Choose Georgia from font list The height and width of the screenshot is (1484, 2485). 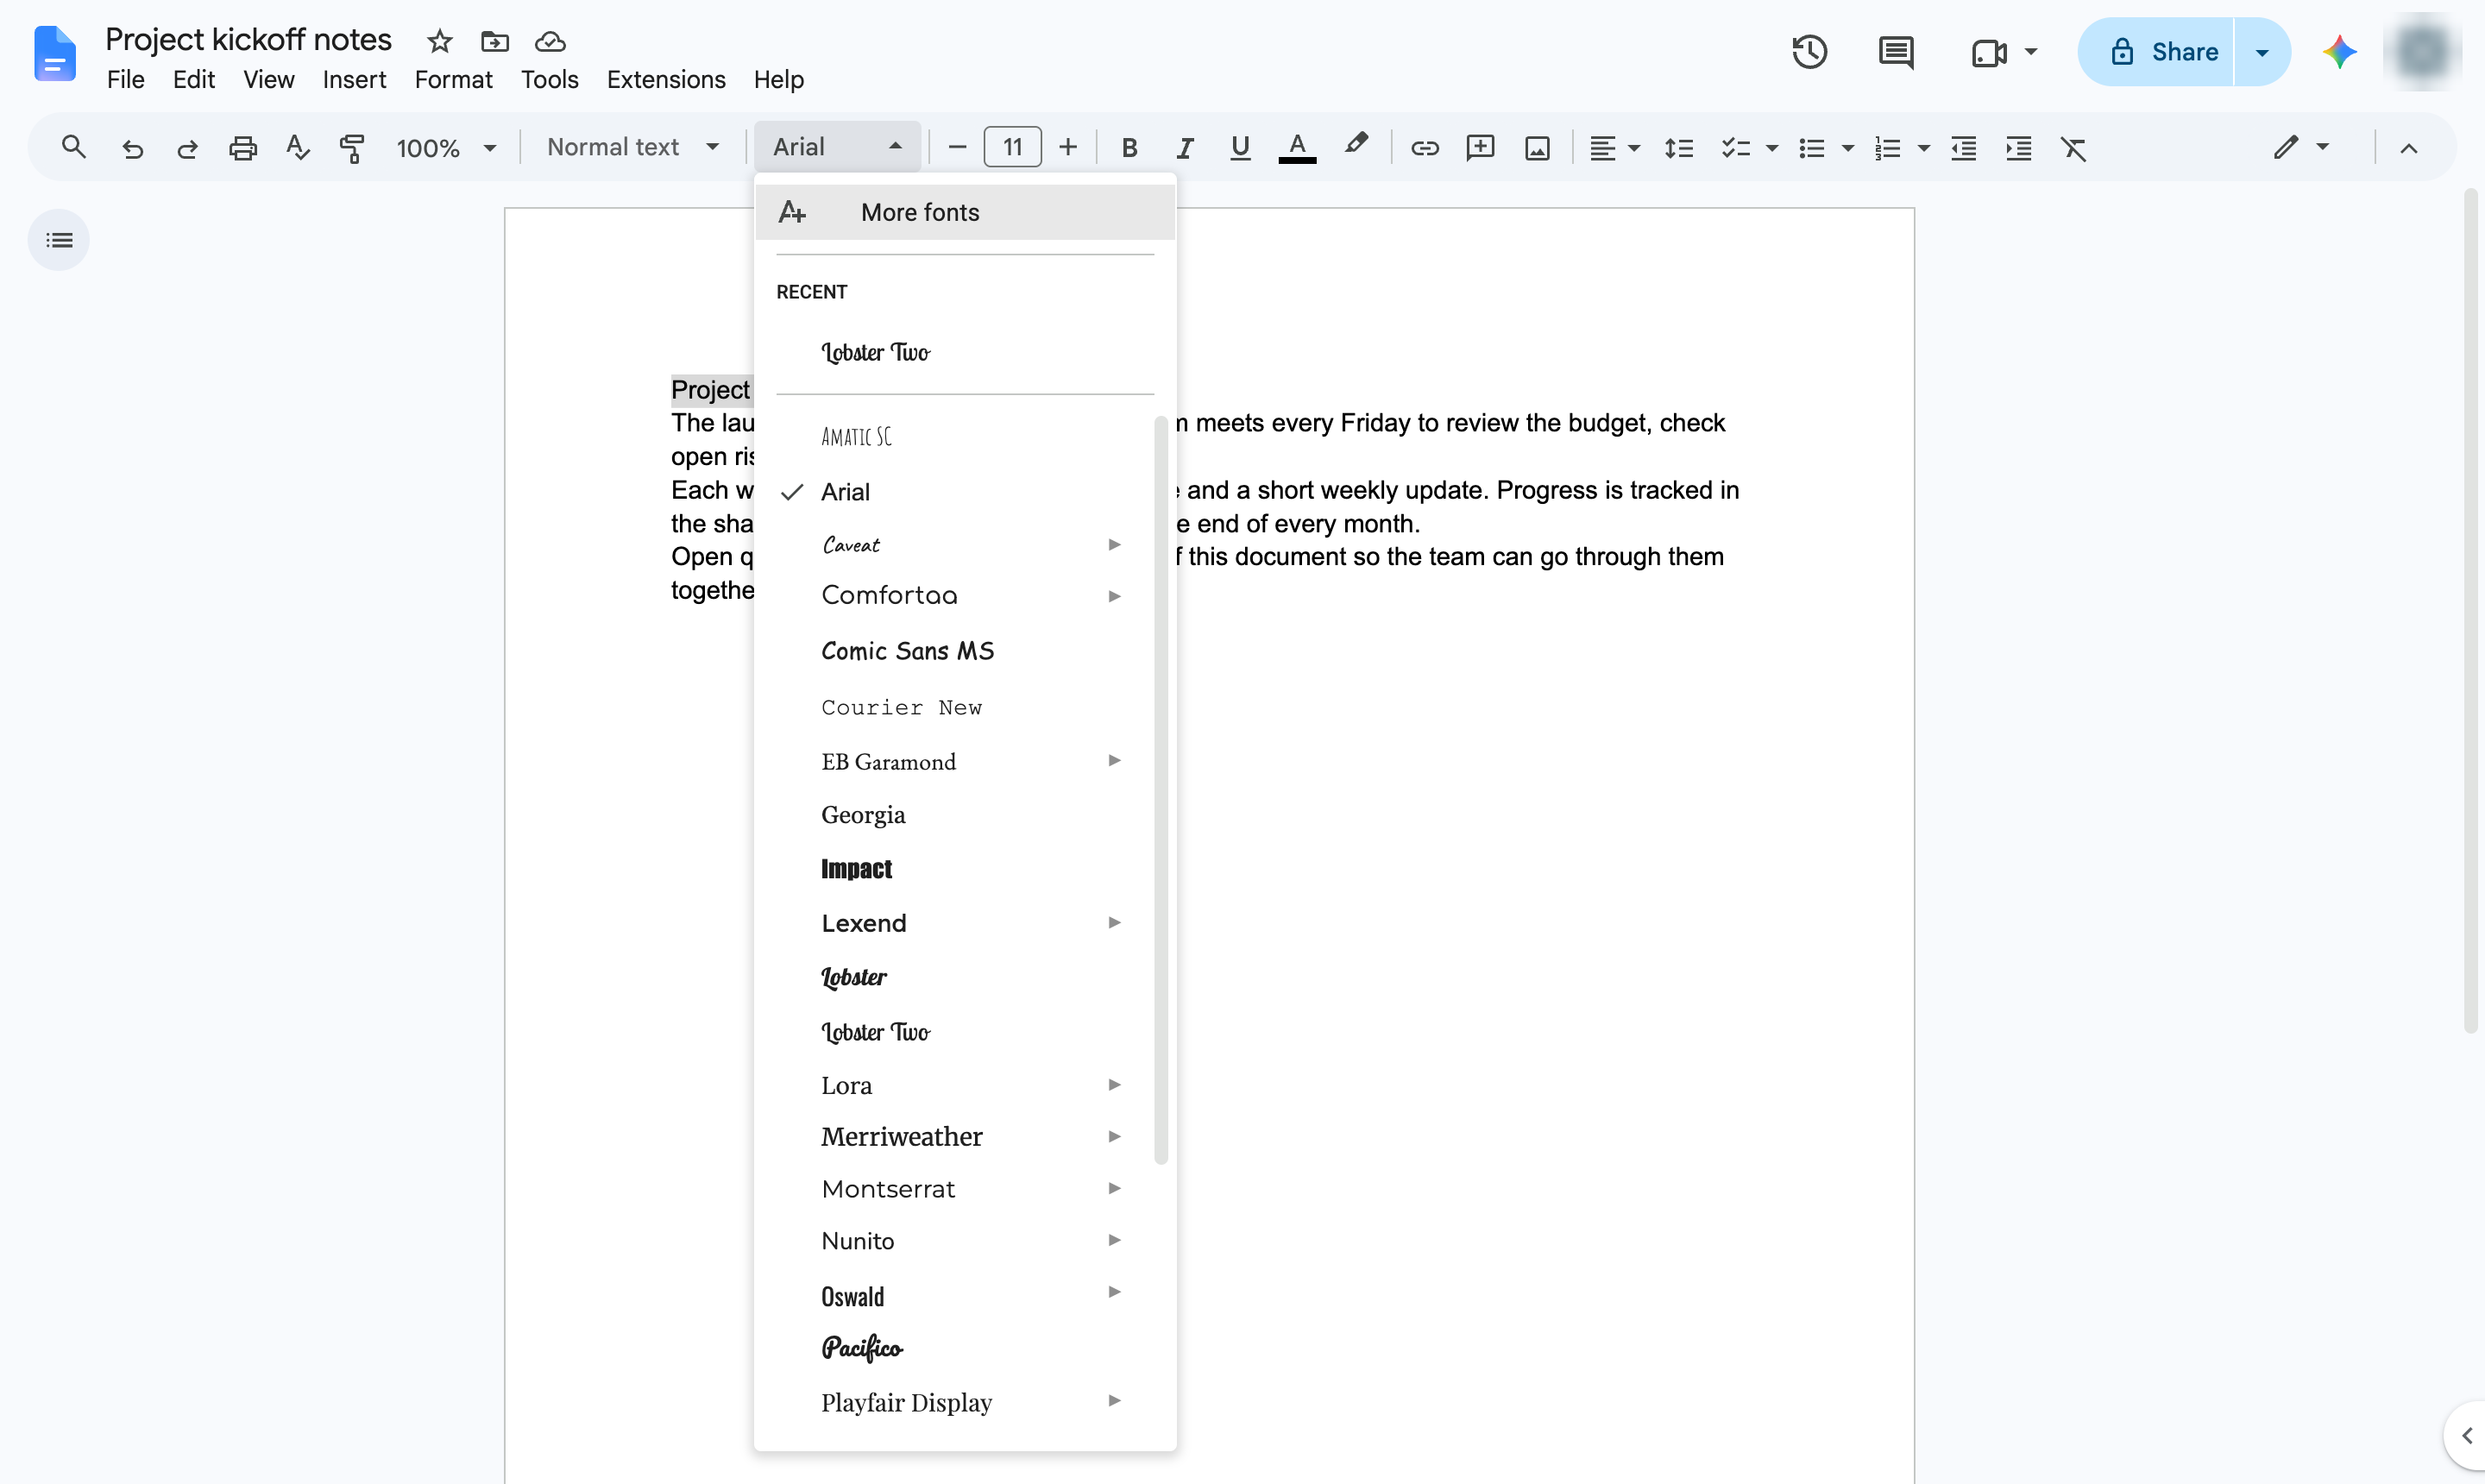click(965, 814)
